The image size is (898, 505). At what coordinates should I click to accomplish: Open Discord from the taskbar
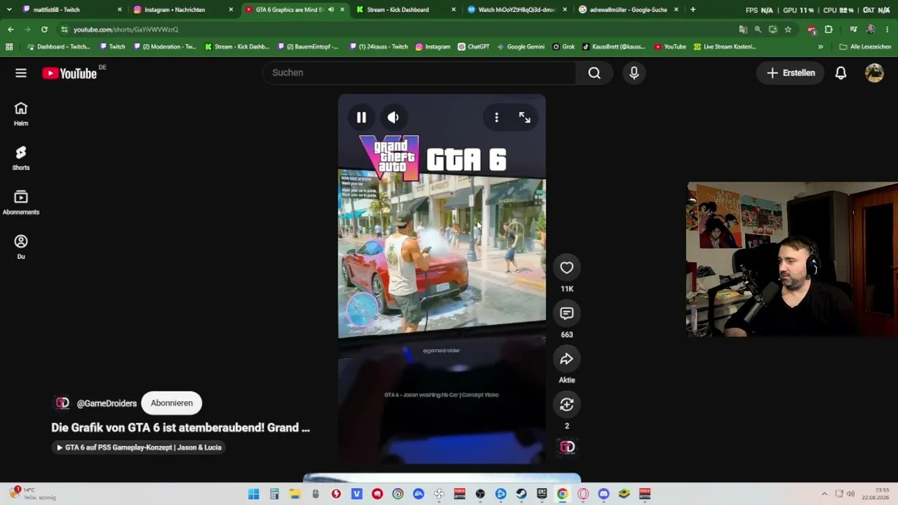(x=603, y=494)
